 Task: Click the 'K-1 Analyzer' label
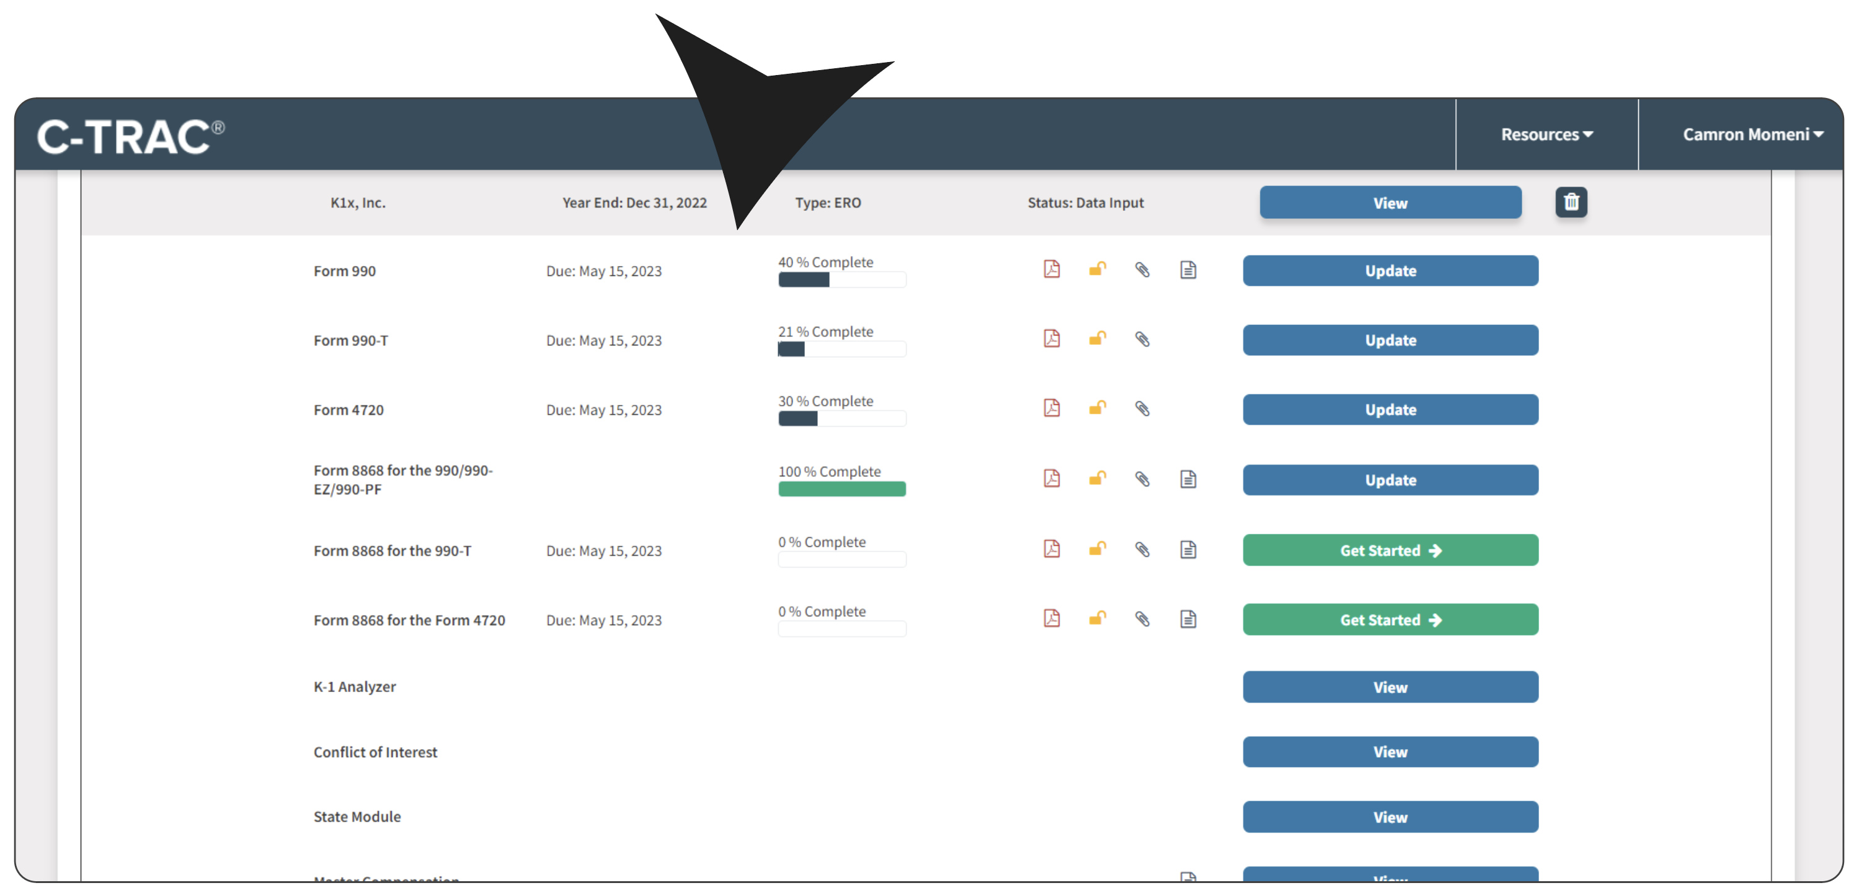[x=355, y=686]
